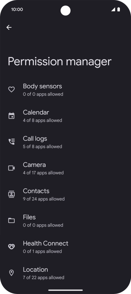Image resolution: width=131 pixels, height=294 pixels.
Task: Tap the back arrow icon
Action: (x=9, y=27)
